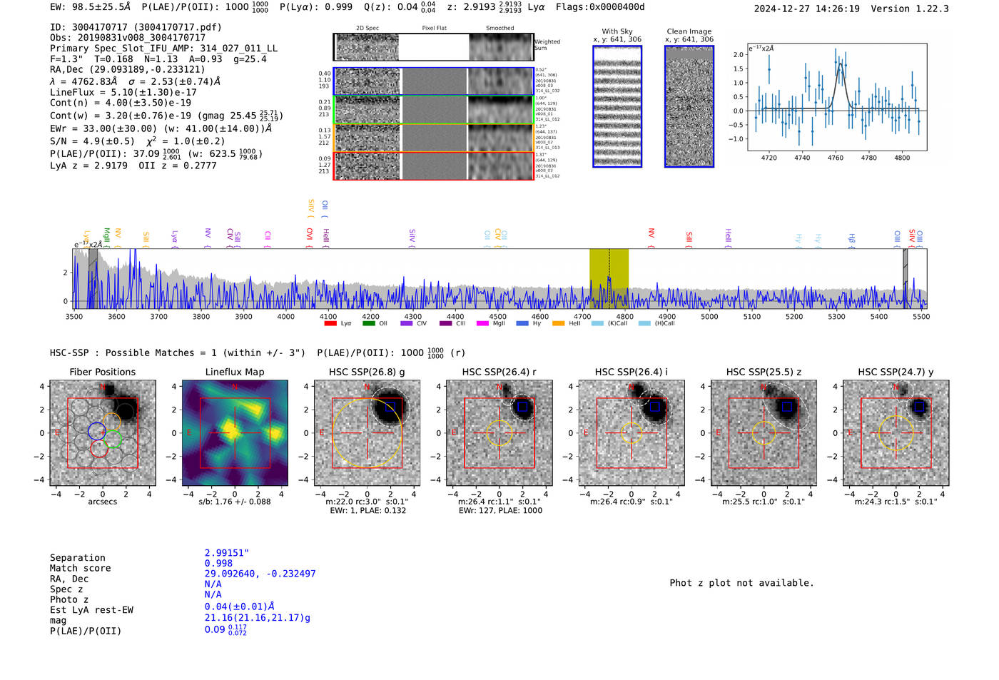The width and height of the screenshot is (999, 680).
Task: Select the HSC SSP(26.8) g image
Action: [x=367, y=432]
